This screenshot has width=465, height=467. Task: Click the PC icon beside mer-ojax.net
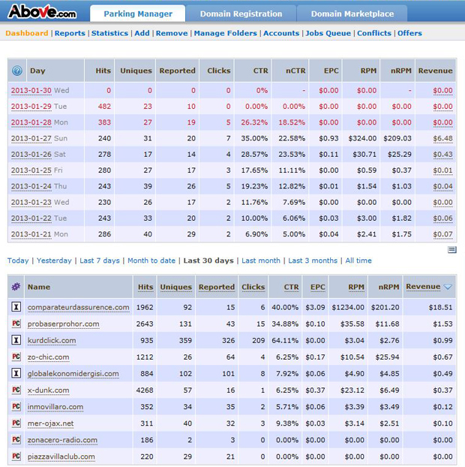tap(16, 423)
